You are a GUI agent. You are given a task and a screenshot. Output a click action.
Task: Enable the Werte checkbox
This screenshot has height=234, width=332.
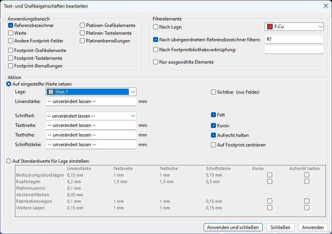[10, 33]
